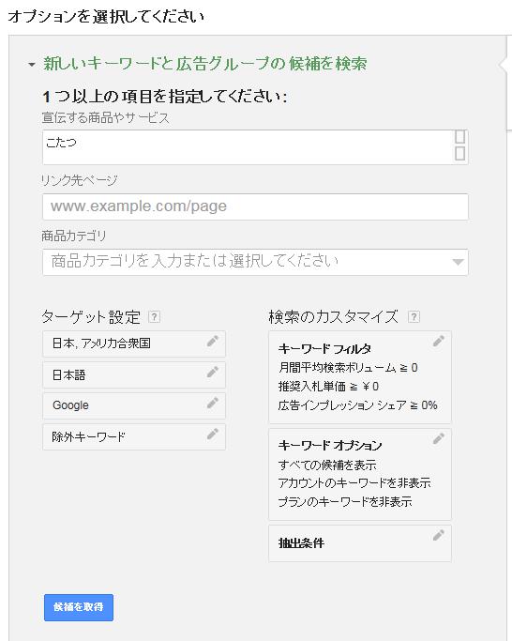Open the キーワード フィルタ settings box
Image resolution: width=512 pixels, height=641 pixels.
tap(360, 377)
